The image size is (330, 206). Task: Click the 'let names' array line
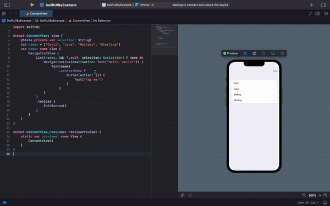(70, 44)
